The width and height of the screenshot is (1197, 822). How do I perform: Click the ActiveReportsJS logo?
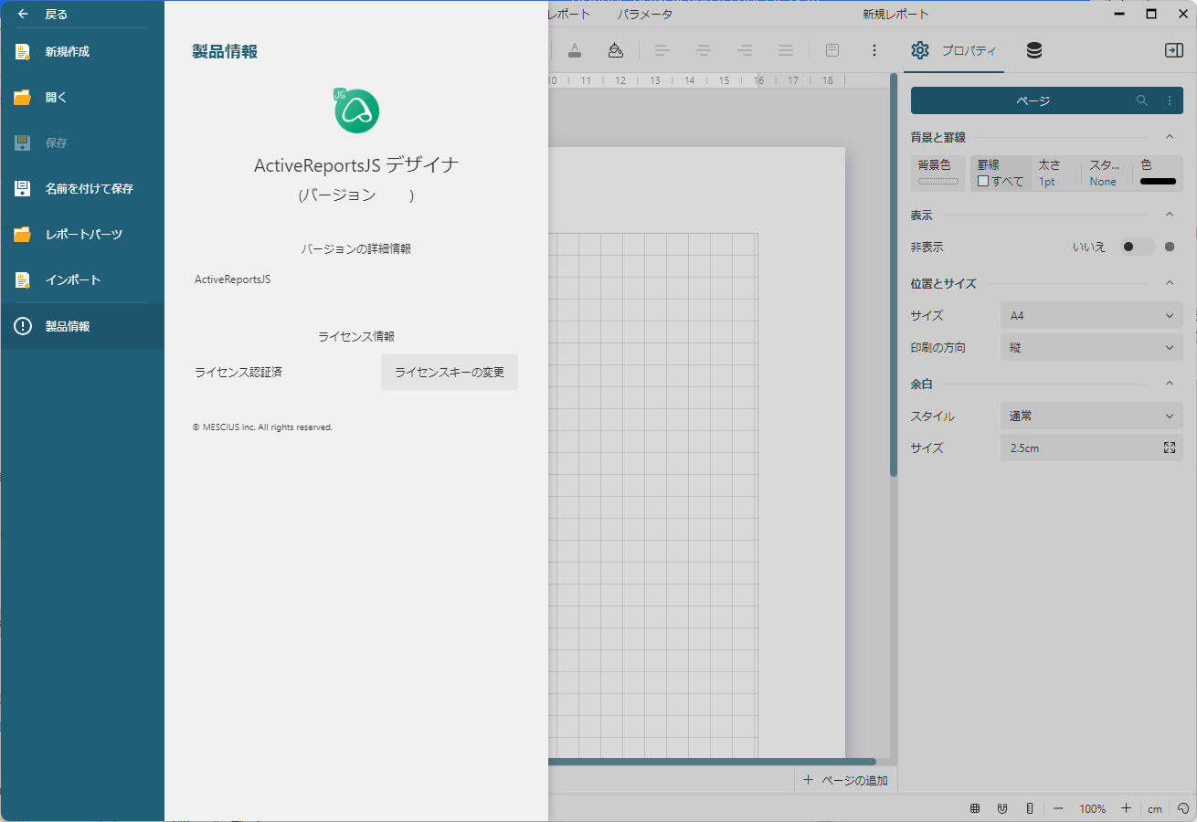tap(355, 111)
